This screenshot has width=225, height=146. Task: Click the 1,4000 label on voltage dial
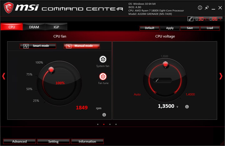[x=190, y=95]
